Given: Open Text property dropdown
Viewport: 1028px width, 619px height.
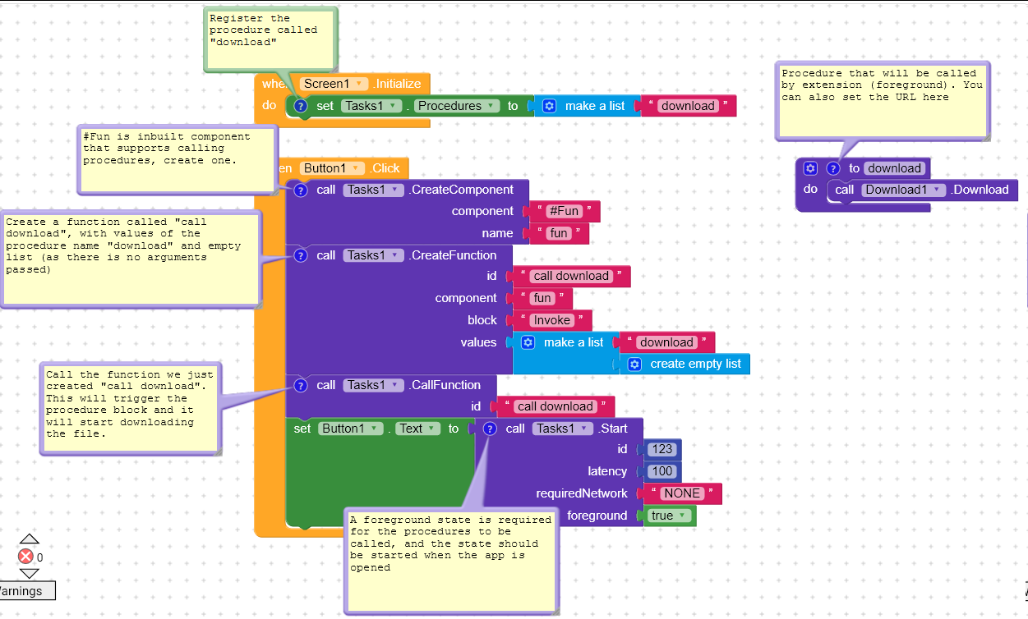Looking at the screenshot, I should pyautogui.click(x=416, y=429).
